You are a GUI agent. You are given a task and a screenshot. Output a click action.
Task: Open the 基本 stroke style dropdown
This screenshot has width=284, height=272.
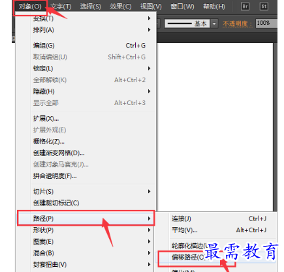pos(214,23)
